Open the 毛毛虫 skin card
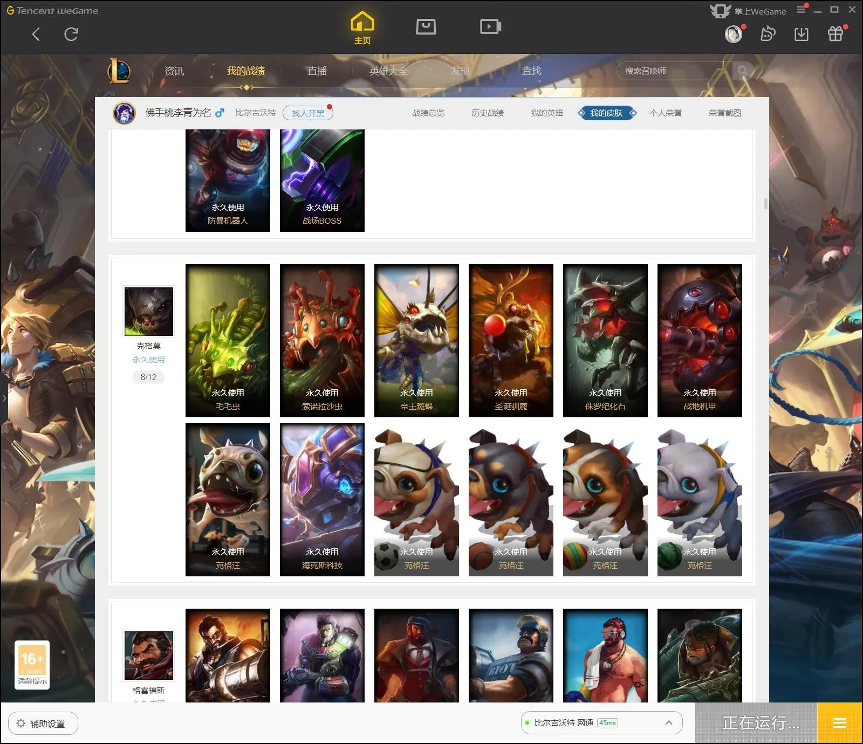Image resolution: width=863 pixels, height=744 pixels. point(228,341)
